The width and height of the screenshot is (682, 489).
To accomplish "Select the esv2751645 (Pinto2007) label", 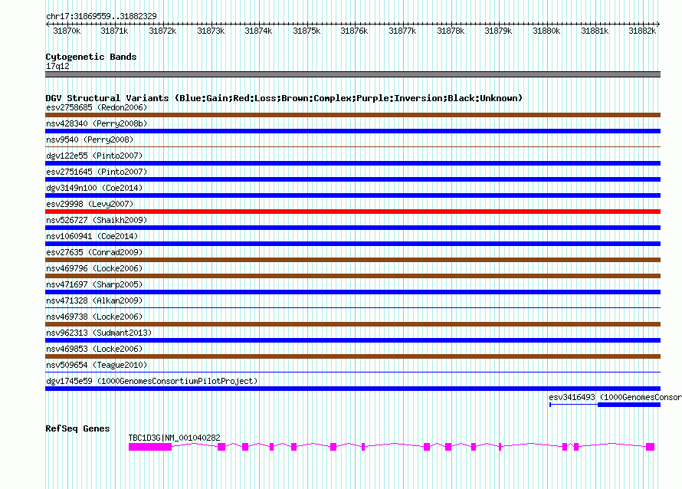I will pyautogui.click(x=97, y=172).
